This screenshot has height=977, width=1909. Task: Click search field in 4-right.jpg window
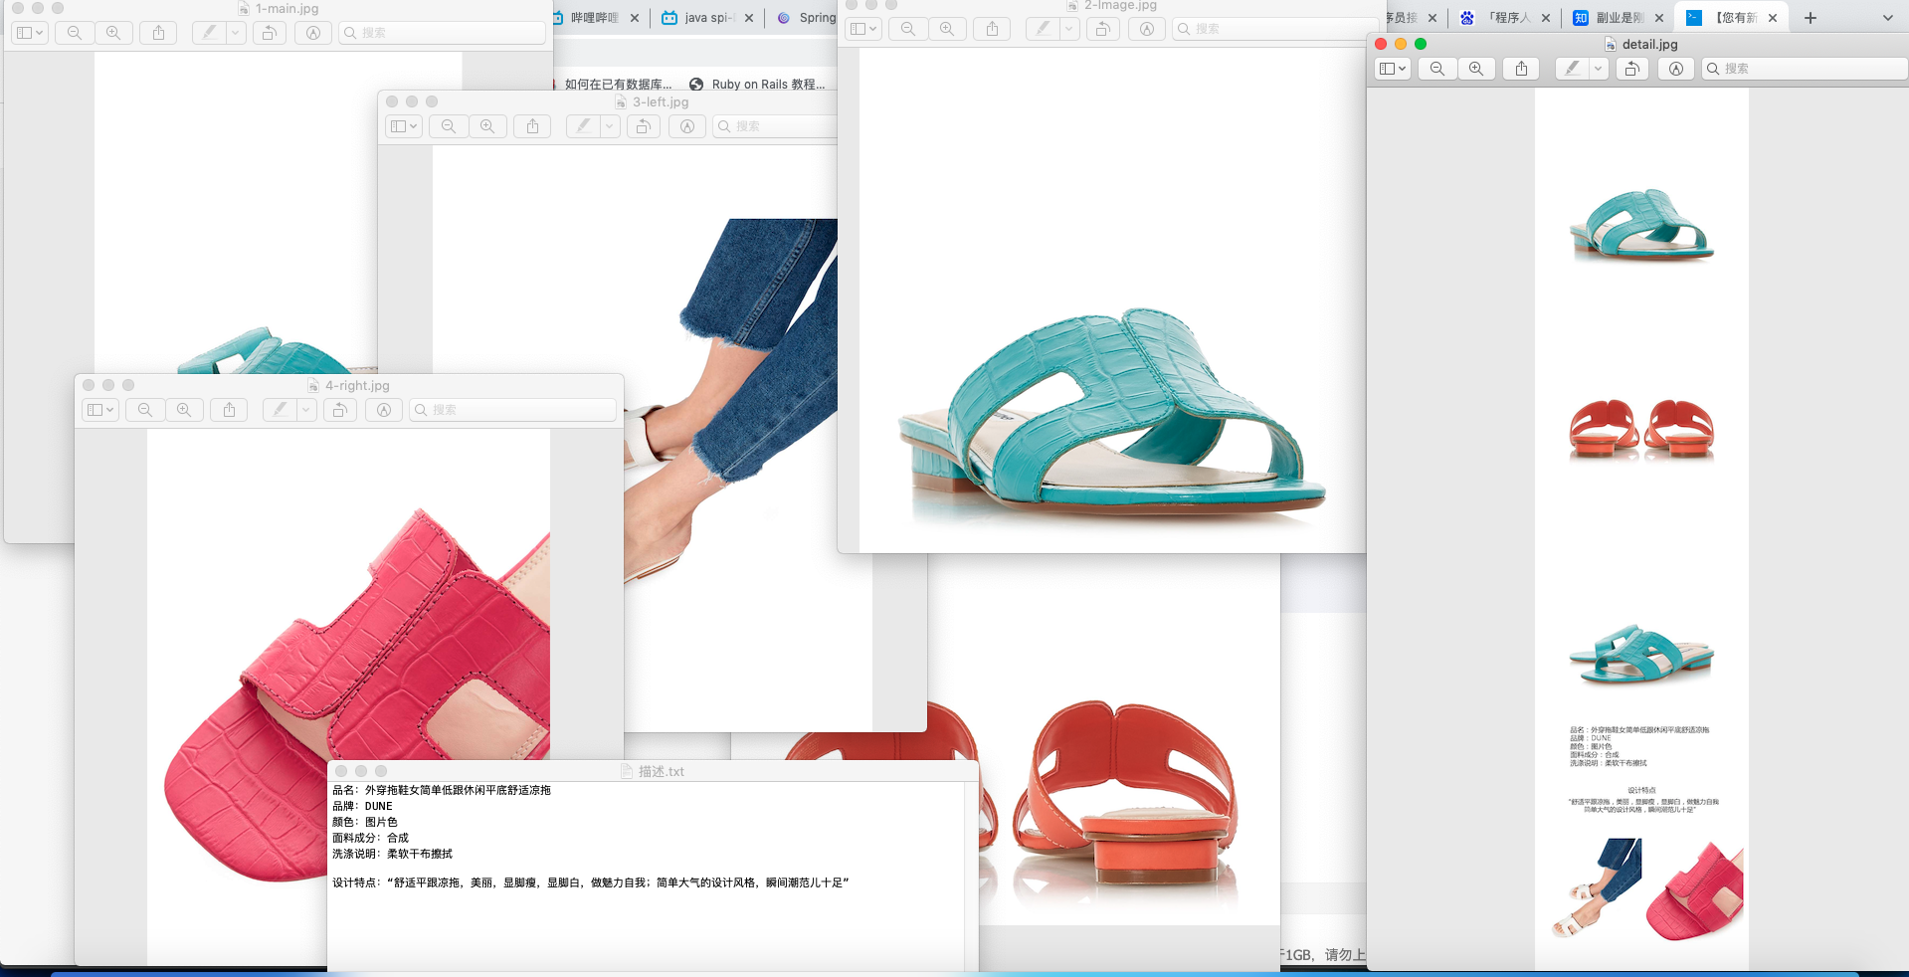pos(513,410)
